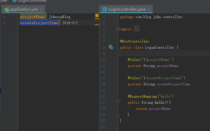Click the folded import ellipsis placeholder
Viewport: 210px width, 131px height.
(x=136, y=29)
